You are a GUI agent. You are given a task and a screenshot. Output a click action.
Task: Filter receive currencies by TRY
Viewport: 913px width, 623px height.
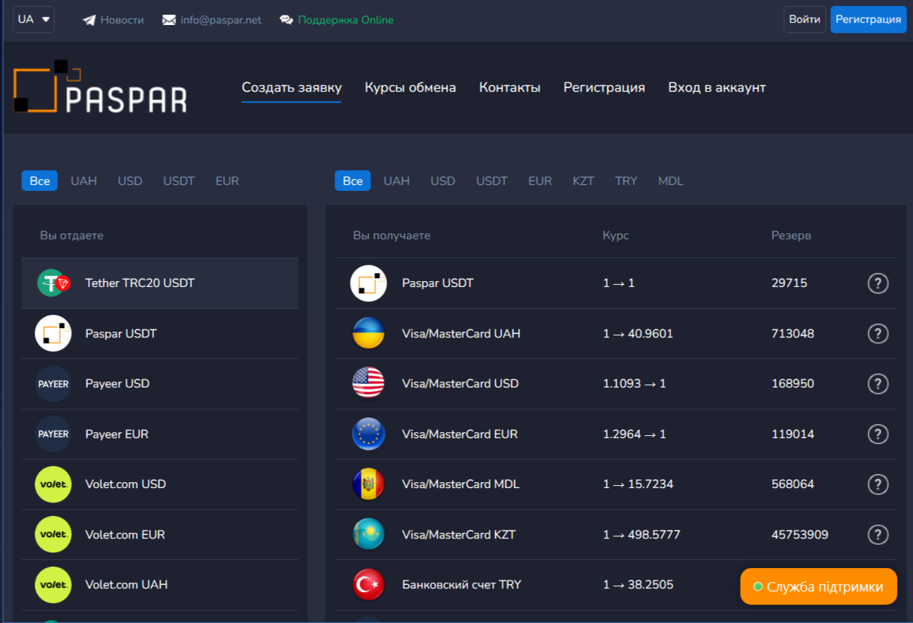pyautogui.click(x=626, y=181)
